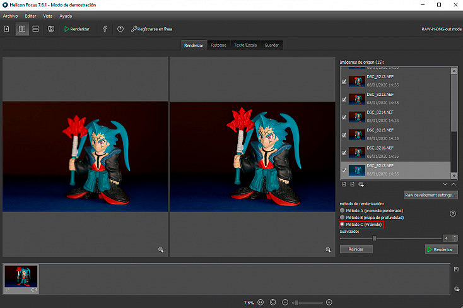Click Renderizar in the top toolbar
The image size is (463, 308).
point(77,29)
